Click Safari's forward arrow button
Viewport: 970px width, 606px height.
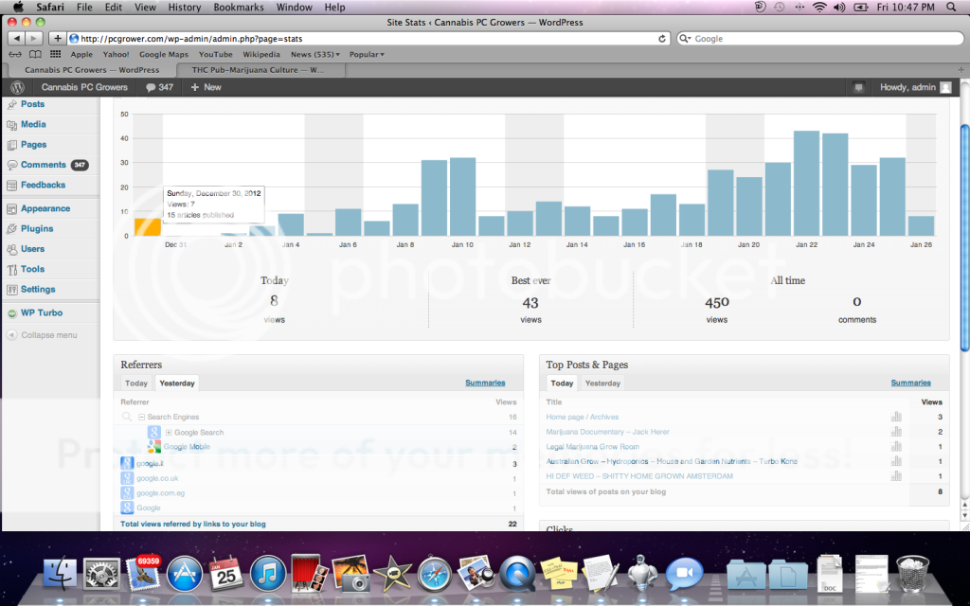click(x=34, y=38)
